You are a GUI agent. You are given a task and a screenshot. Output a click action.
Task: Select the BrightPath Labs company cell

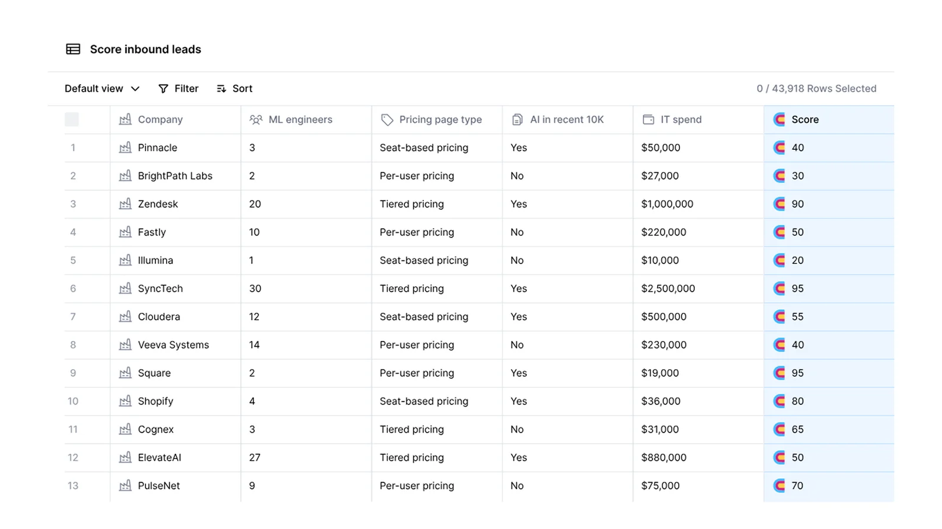click(175, 176)
